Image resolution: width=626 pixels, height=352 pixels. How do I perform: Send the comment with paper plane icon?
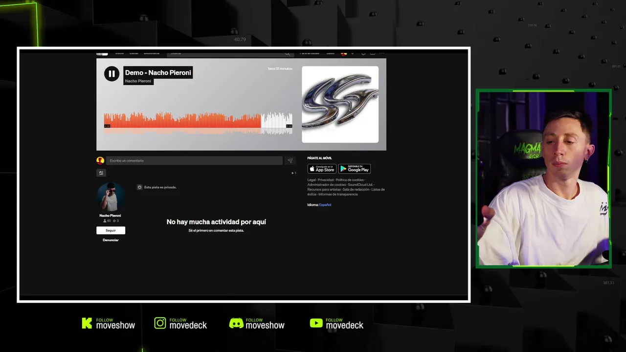pos(290,160)
